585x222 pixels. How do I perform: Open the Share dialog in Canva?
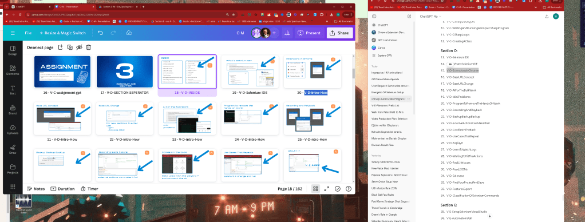[x=339, y=33]
